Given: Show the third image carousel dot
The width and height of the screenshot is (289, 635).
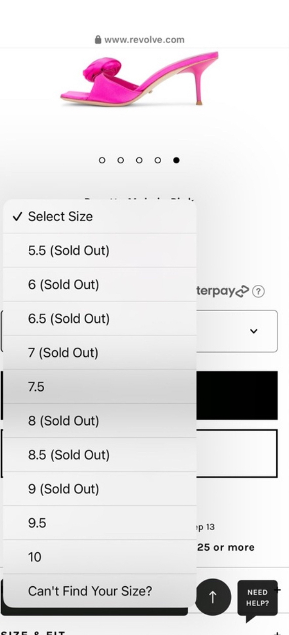Looking at the screenshot, I should click(x=139, y=160).
